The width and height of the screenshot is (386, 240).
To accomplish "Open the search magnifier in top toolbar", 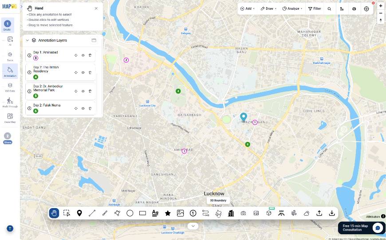I will 329,8.
